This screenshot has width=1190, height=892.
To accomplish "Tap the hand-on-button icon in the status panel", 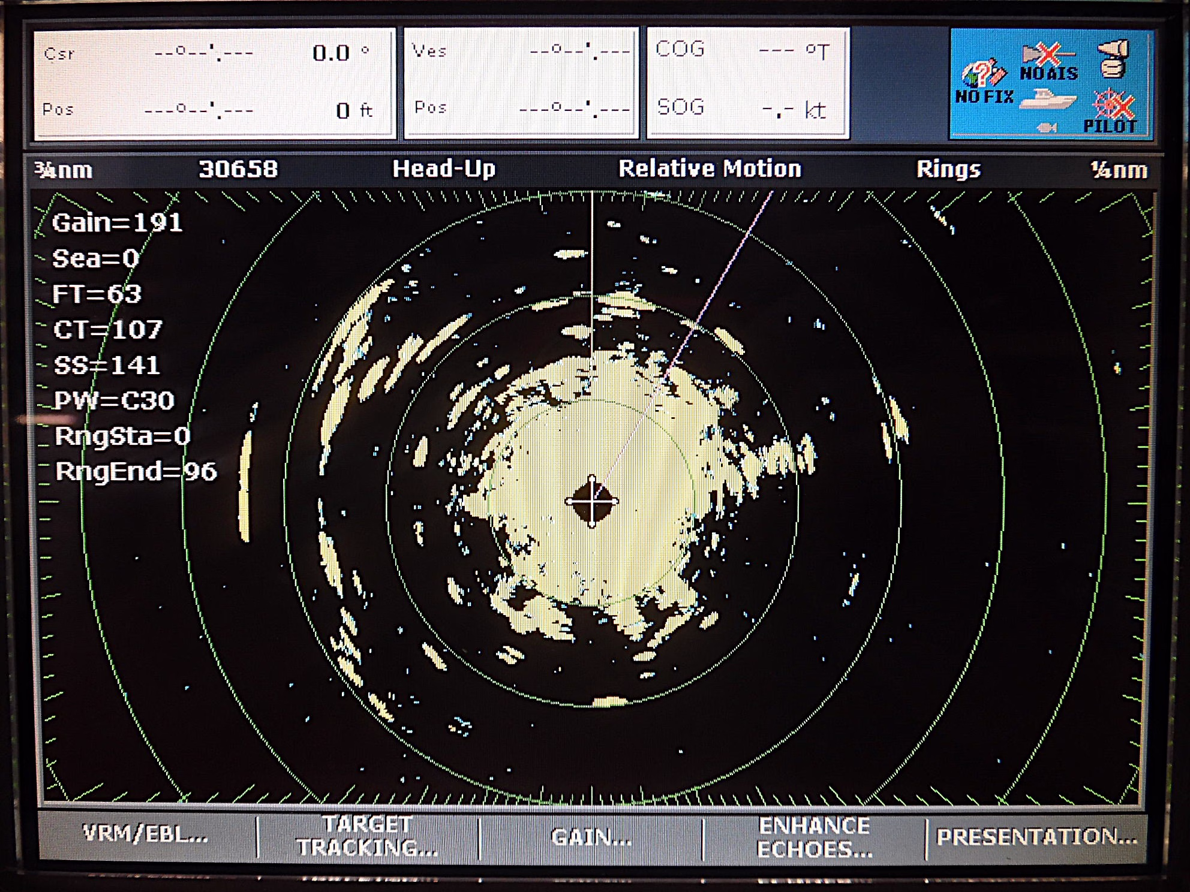I will tap(1113, 59).
